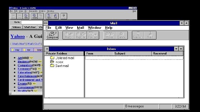The width and height of the screenshot is (200, 112).
Task: Click the 3:22AM clock in status bar
Action: 180,106
